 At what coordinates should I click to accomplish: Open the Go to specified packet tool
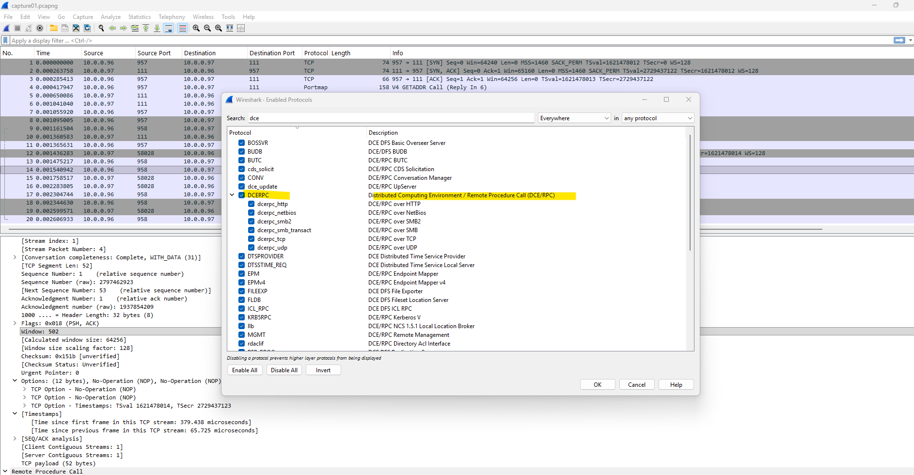click(135, 28)
